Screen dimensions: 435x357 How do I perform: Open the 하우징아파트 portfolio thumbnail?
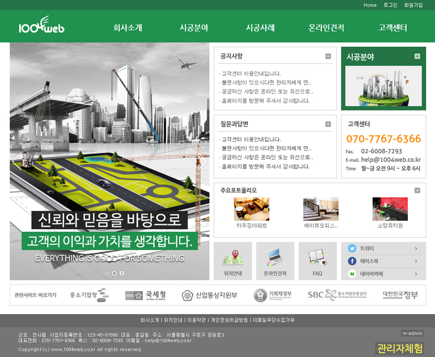point(251,209)
